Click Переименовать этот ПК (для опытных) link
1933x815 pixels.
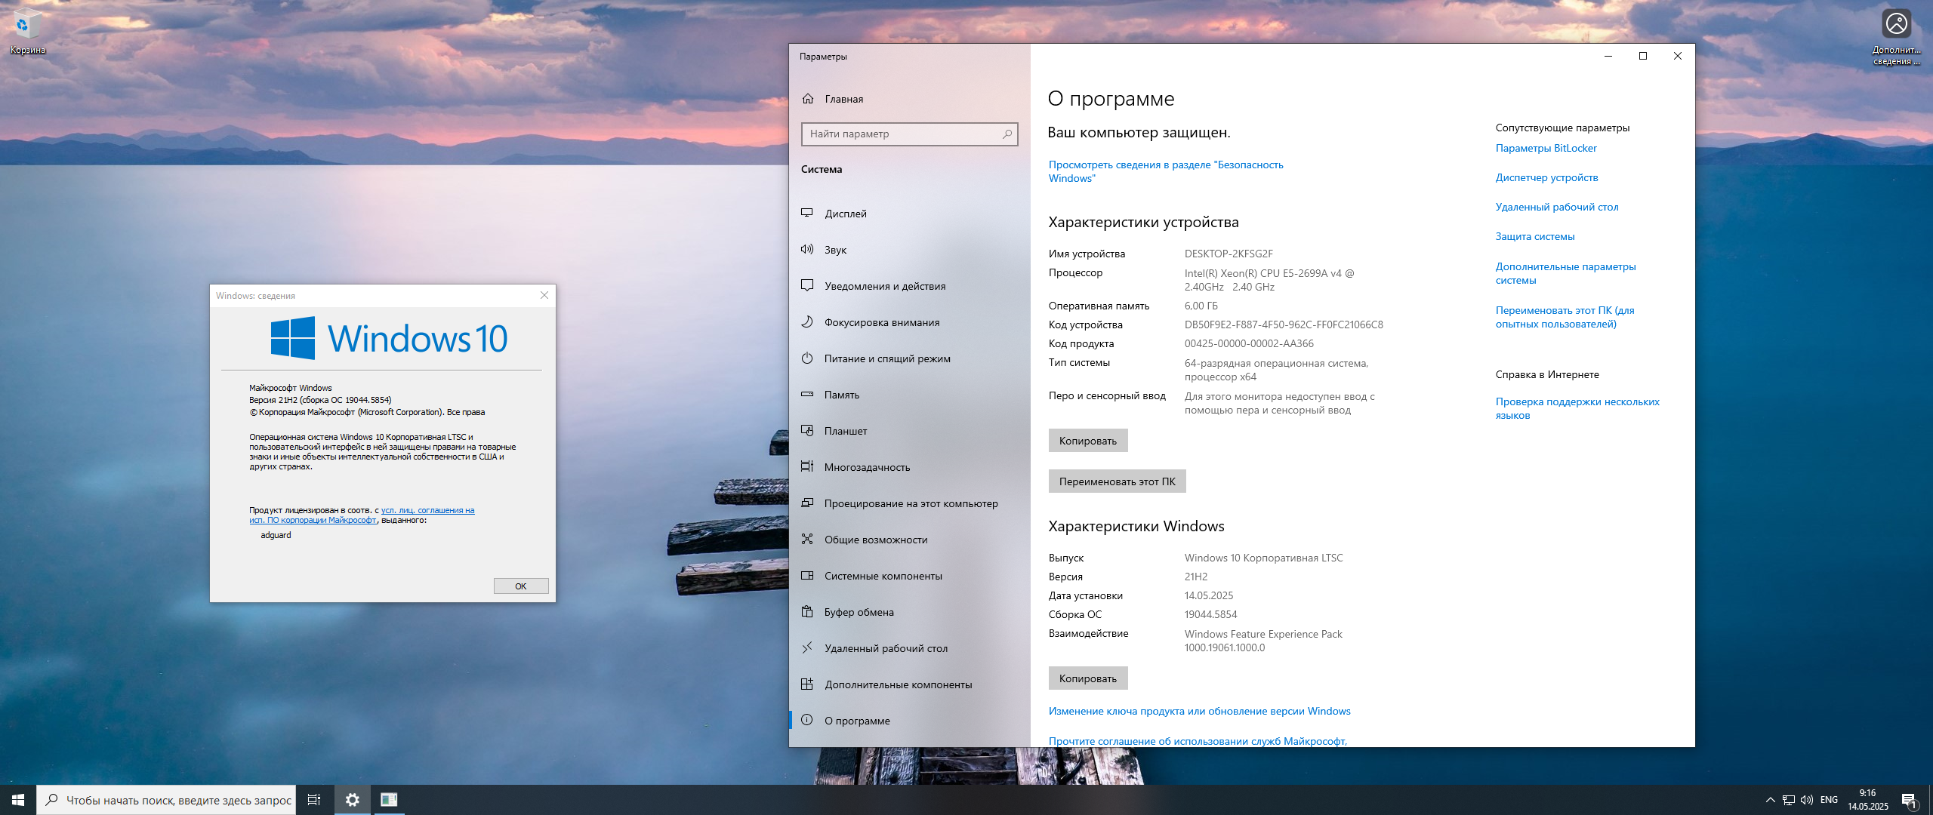pos(1565,317)
